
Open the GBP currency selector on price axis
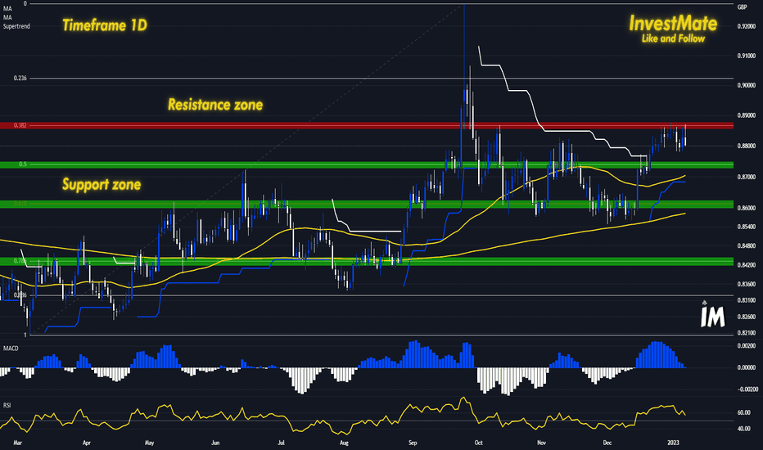[x=742, y=7]
